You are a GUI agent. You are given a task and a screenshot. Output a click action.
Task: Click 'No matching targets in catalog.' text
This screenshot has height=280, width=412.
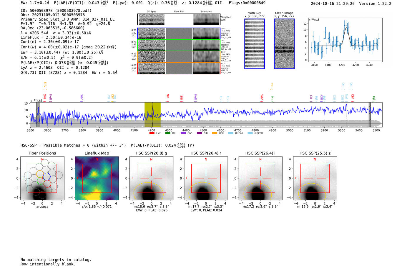[56, 260]
